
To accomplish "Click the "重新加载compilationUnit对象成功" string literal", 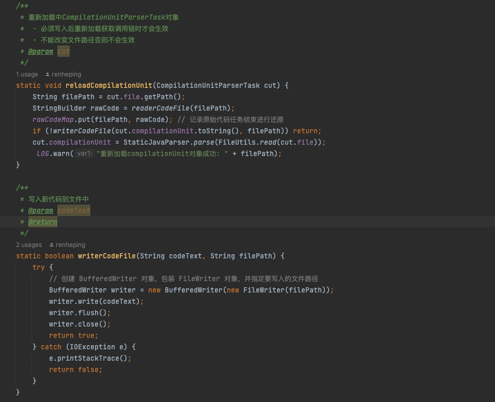I will 162,154.
